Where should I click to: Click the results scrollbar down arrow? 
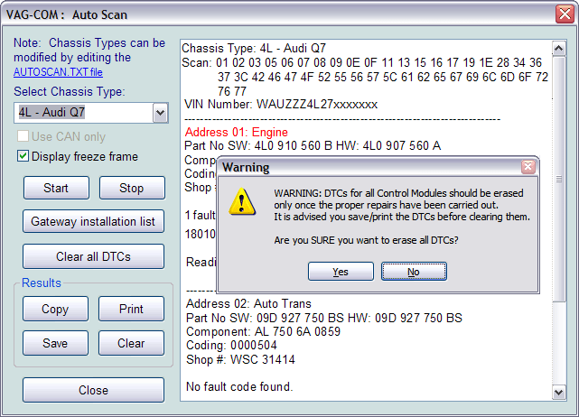point(559,393)
